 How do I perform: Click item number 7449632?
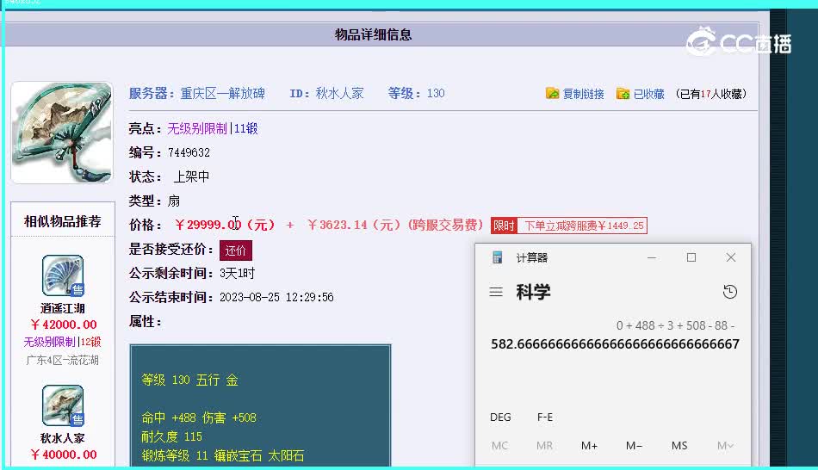(189, 152)
